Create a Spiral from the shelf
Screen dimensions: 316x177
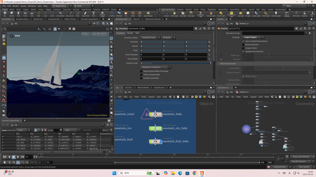point(133,14)
